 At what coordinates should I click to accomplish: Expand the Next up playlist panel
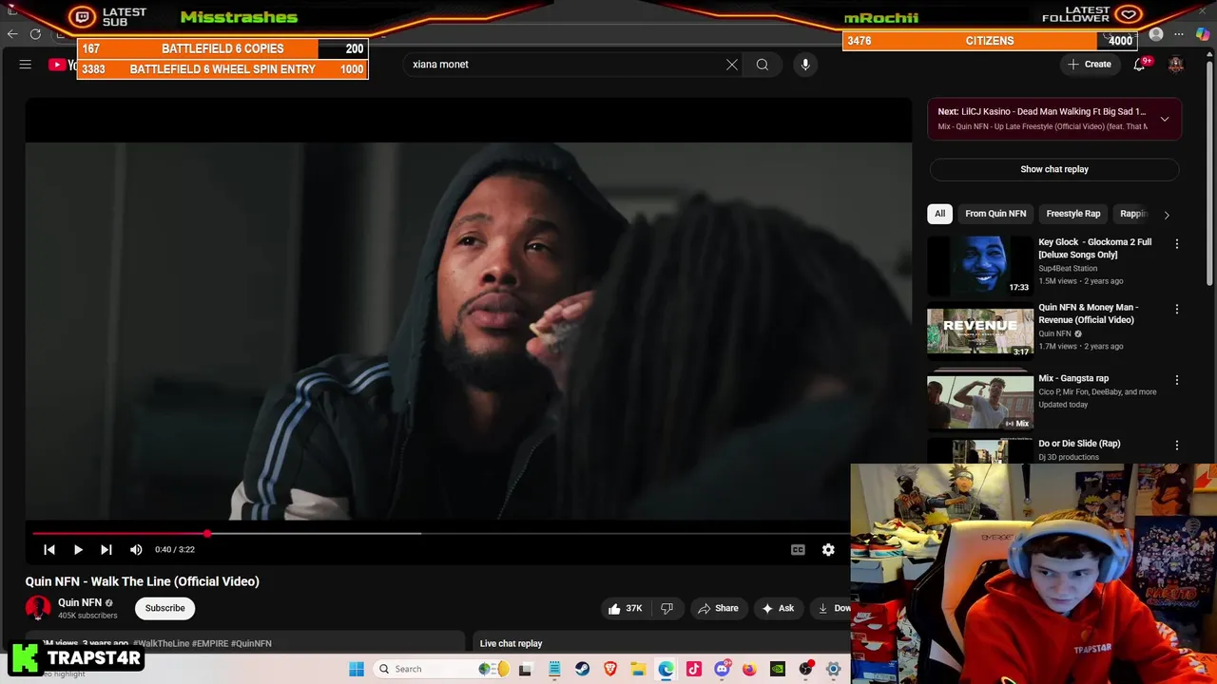point(1165,119)
